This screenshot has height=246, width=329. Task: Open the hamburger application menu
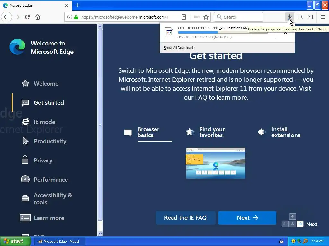coord(323,17)
